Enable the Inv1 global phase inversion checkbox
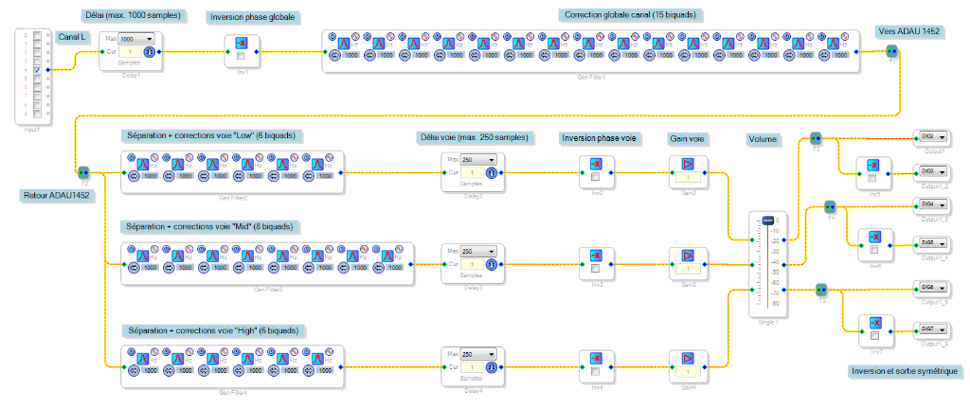This screenshot has height=407, width=970. coord(241,58)
